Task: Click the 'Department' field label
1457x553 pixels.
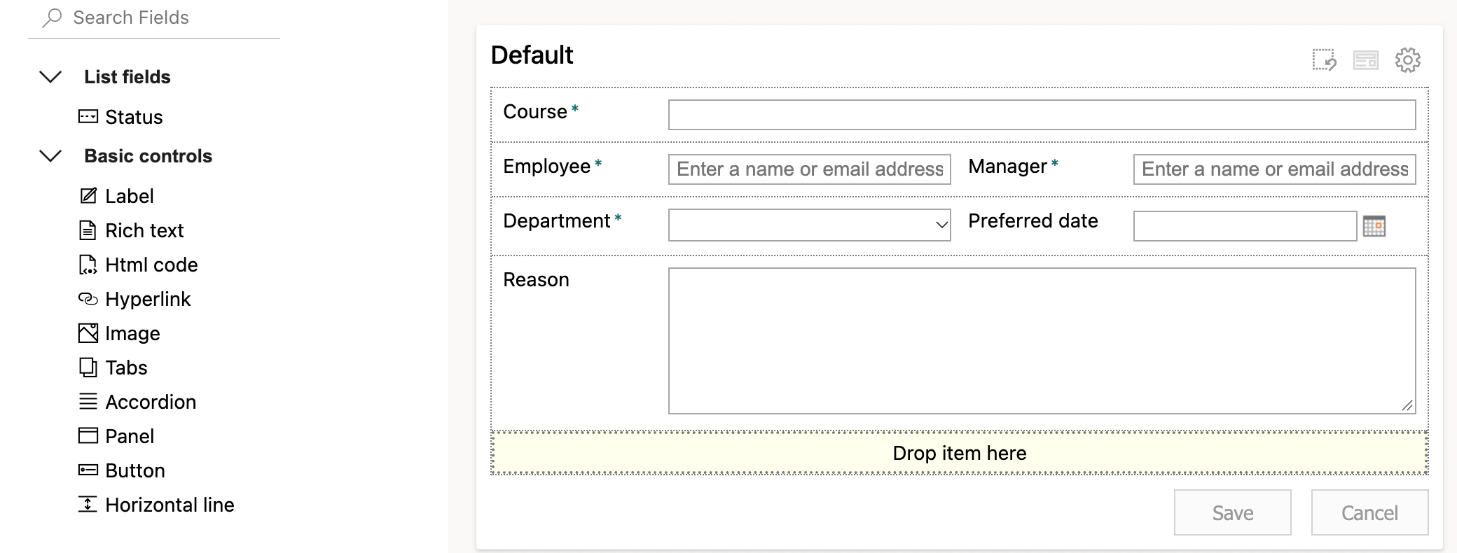Action: coord(557,221)
